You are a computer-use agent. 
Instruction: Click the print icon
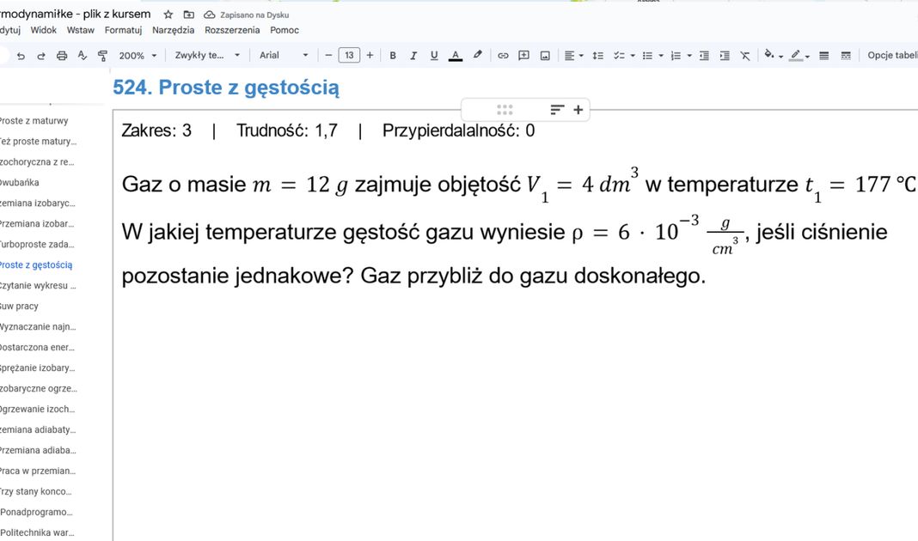60,55
